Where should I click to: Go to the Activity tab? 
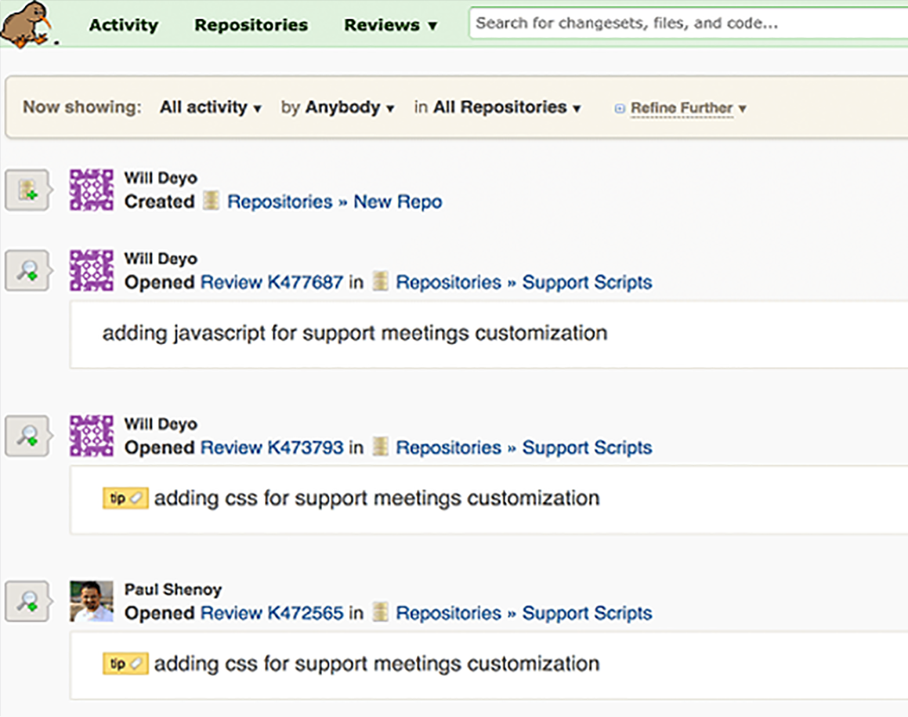pos(123,25)
